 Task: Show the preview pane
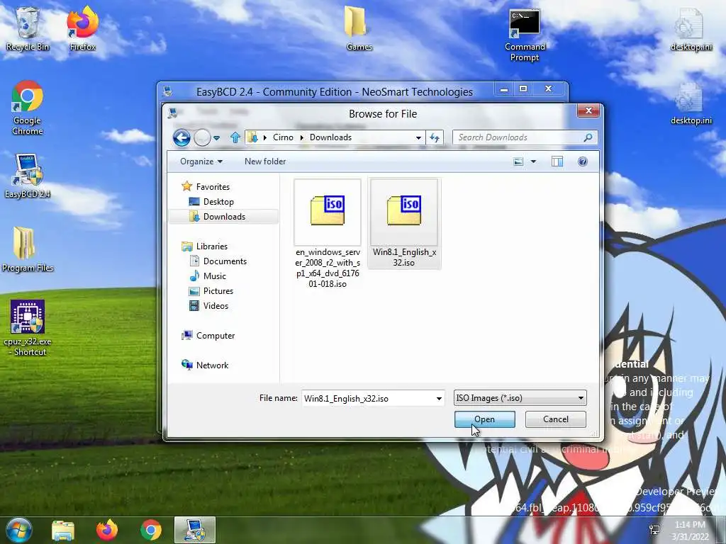pyautogui.click(x=557, y=161)
